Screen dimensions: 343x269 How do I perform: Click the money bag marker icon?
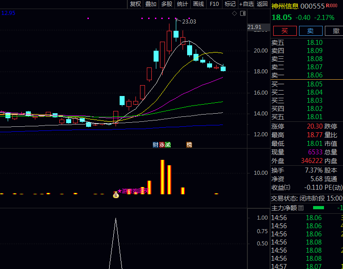click(x=116, y=195)
